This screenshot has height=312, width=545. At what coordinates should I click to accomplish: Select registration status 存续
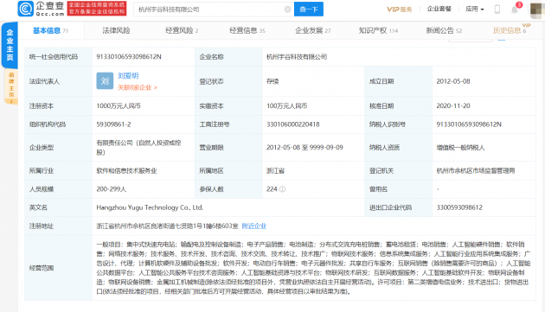(x=272, y=81)
